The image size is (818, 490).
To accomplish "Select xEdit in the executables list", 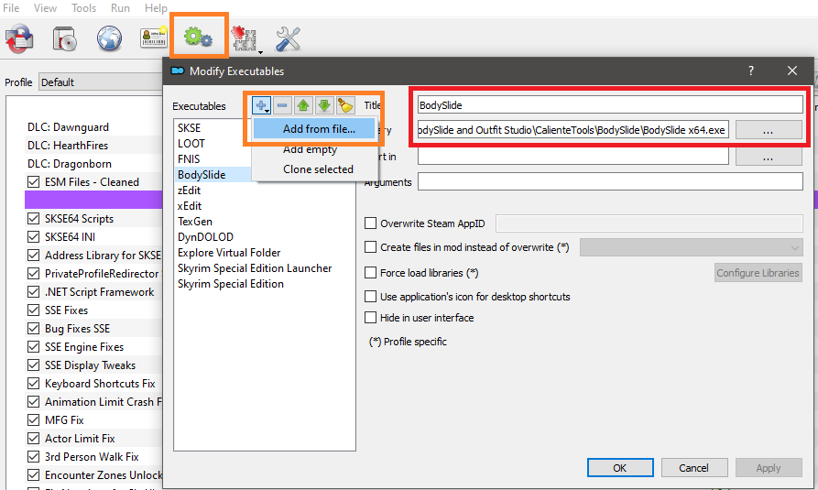I will pyautogui.click(x=190, y=205).
